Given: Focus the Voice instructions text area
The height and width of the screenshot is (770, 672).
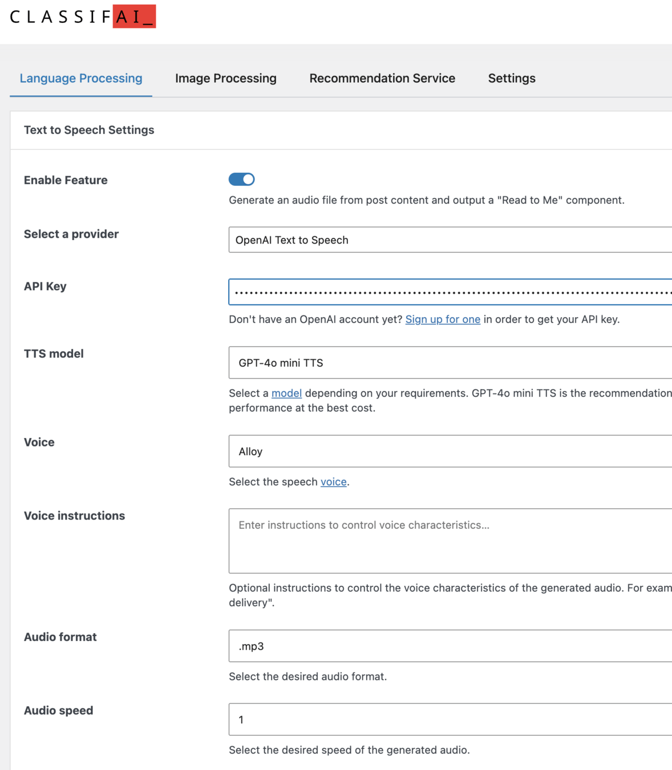Looking at the screenshot, I should 450,541.
